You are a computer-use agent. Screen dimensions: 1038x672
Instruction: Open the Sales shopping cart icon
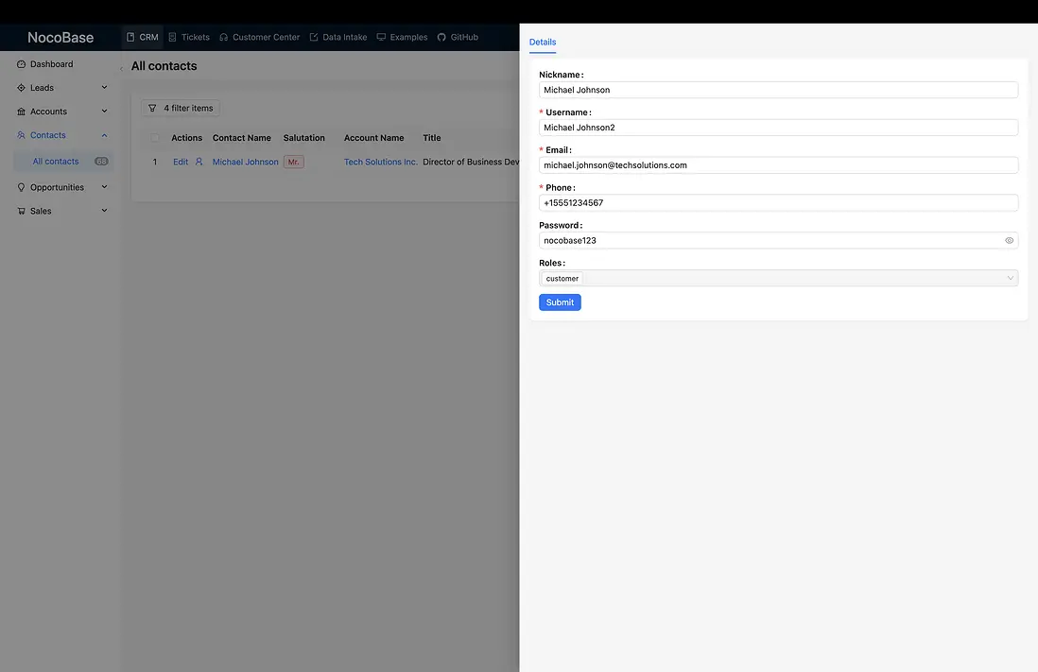coord(21,210)
